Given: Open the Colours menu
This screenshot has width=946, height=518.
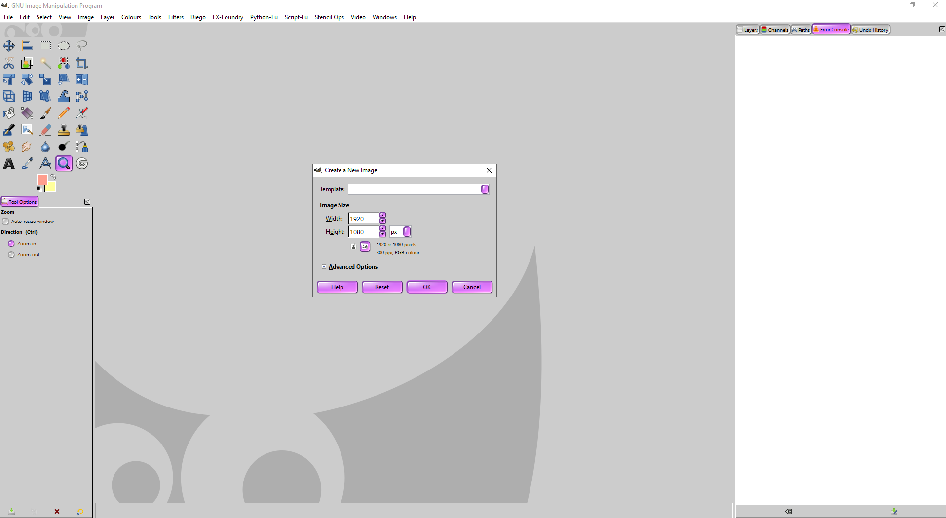Looking at the screenshot, I should pos(131,17).
